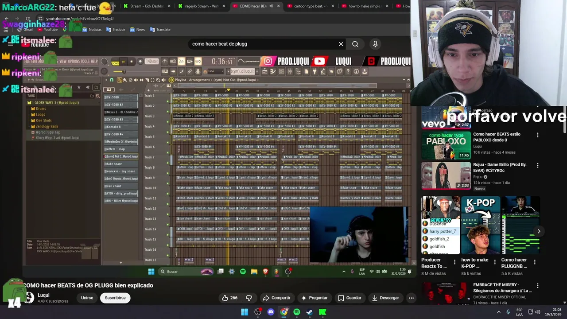Open Spotify from the bottom taskbar
Screen dimensions: 567x319
point(297,312)
